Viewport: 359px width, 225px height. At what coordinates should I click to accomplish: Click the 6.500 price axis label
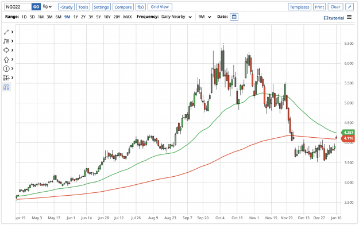(349, 44)
